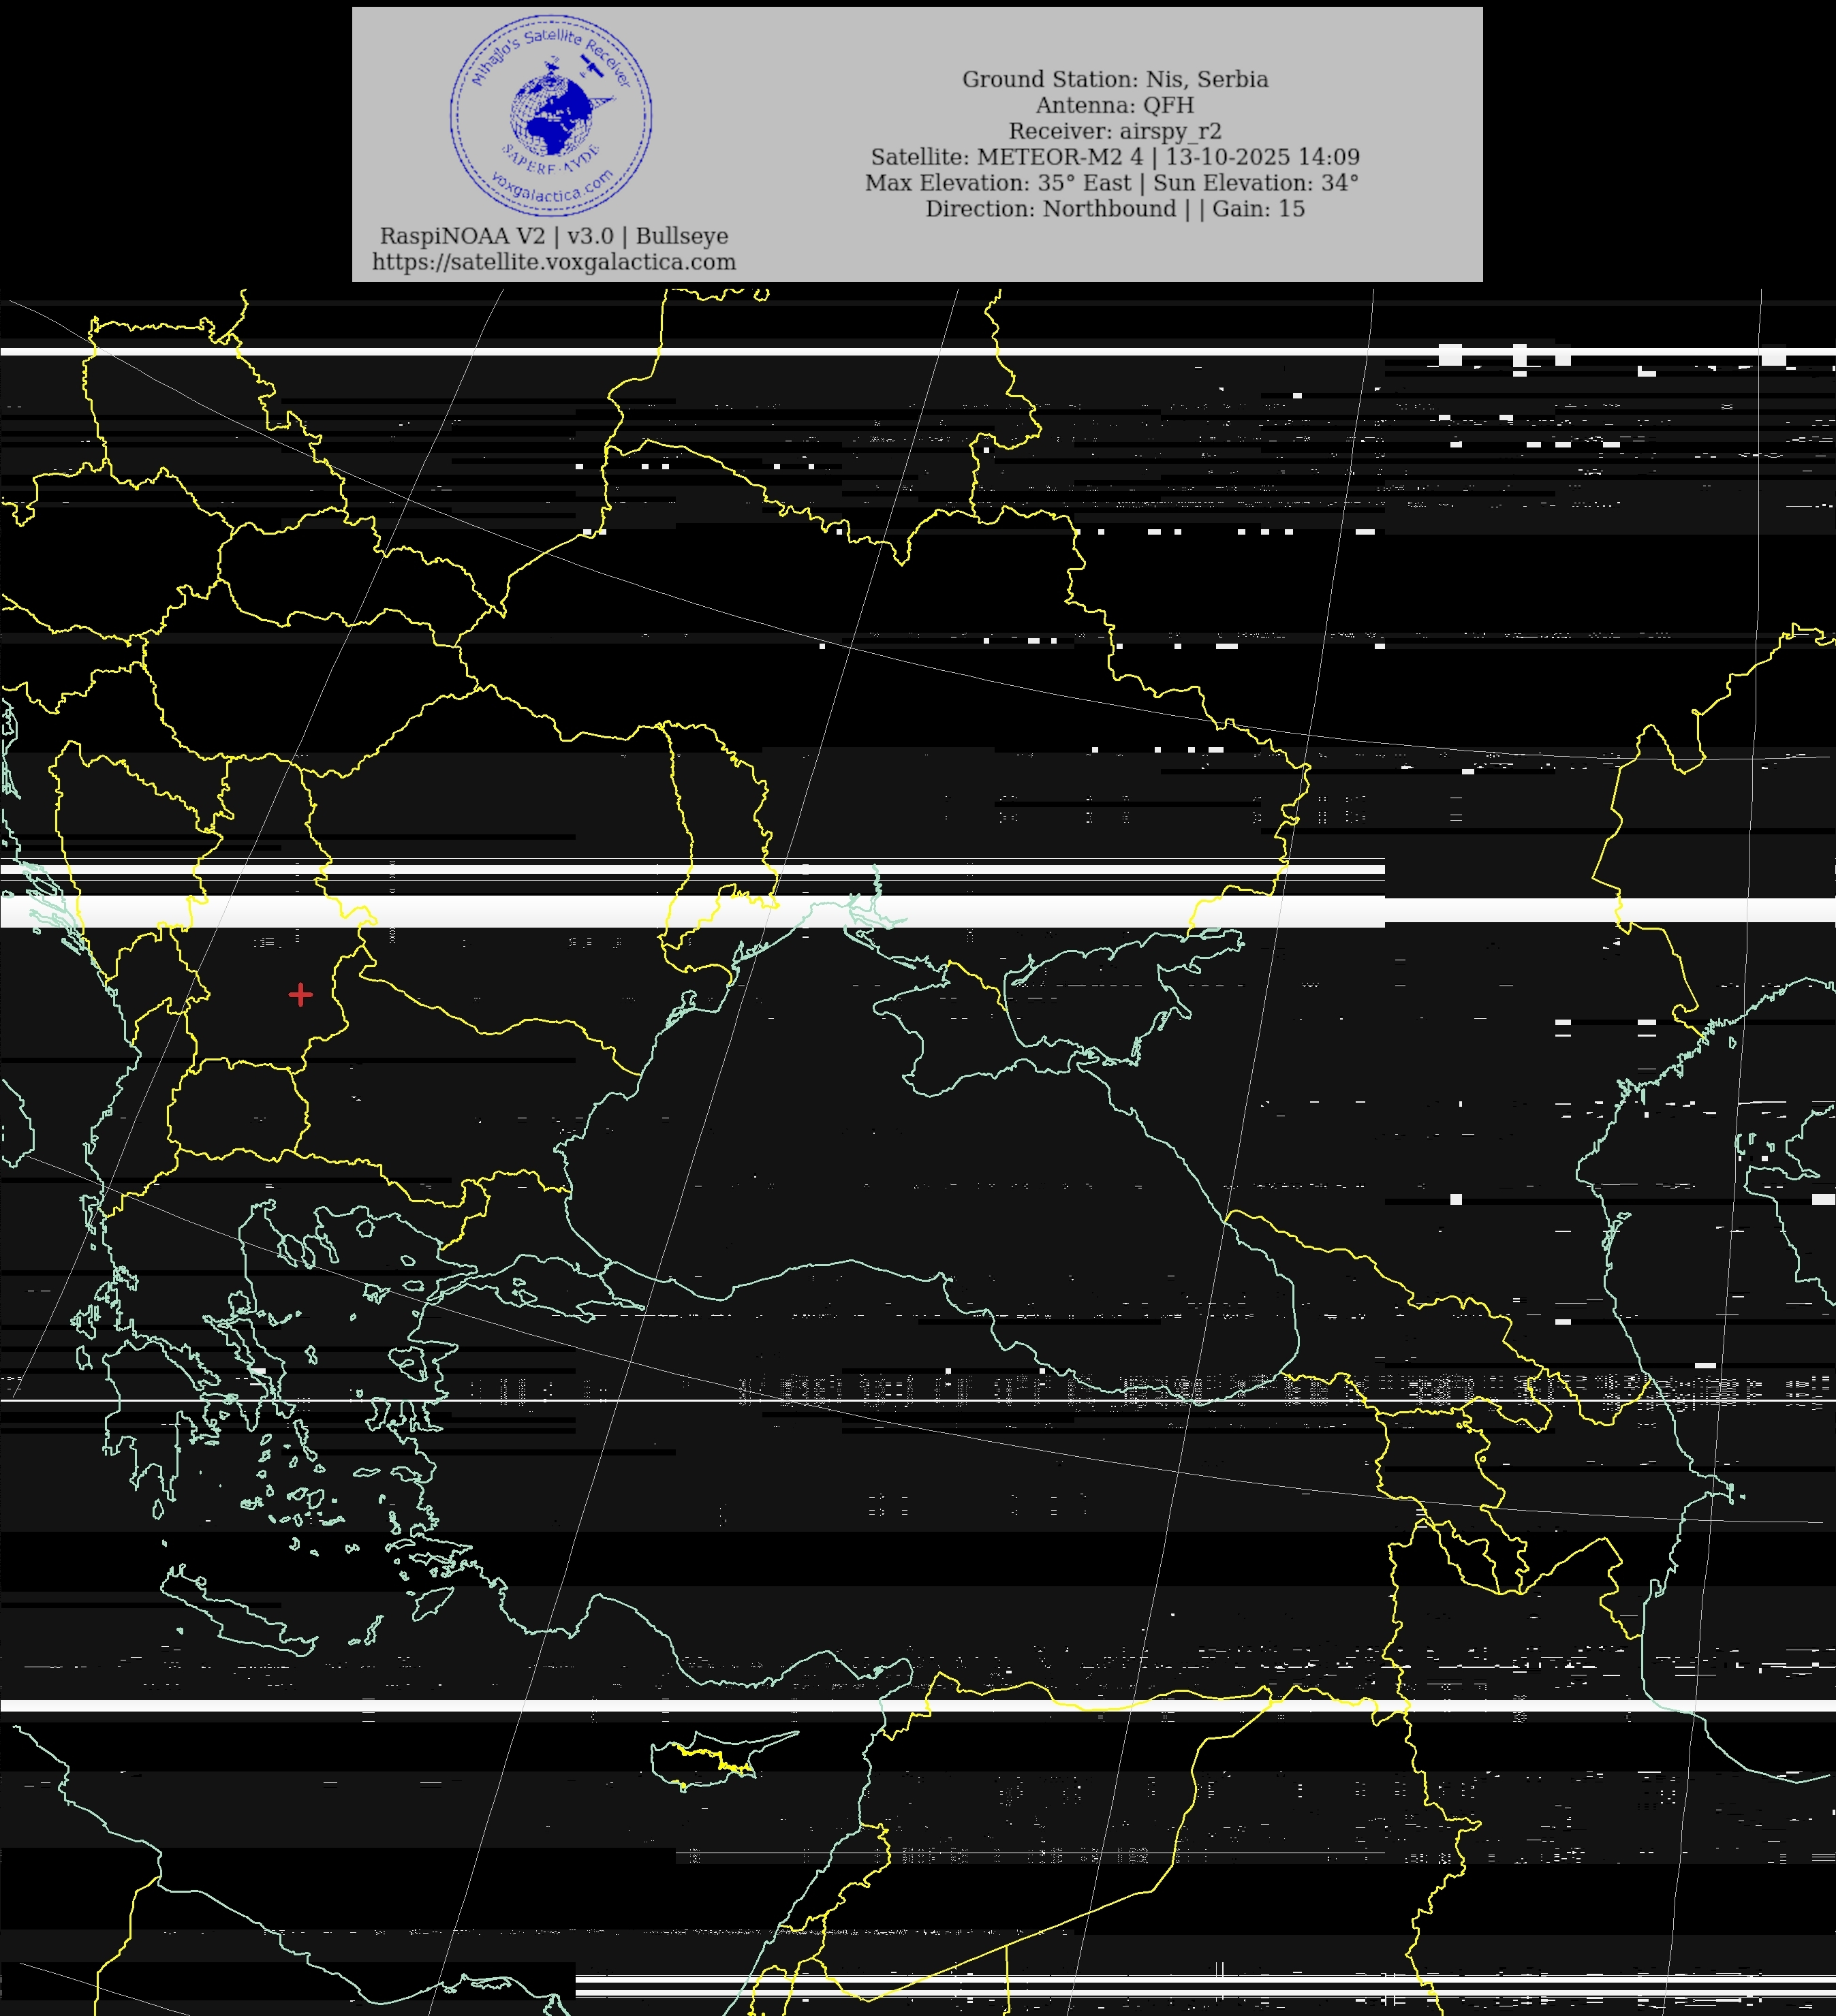Click the Gain: 15 text
Image resolution: width=1836 pixels, height=2016 pixels.
coord(1258,209)
